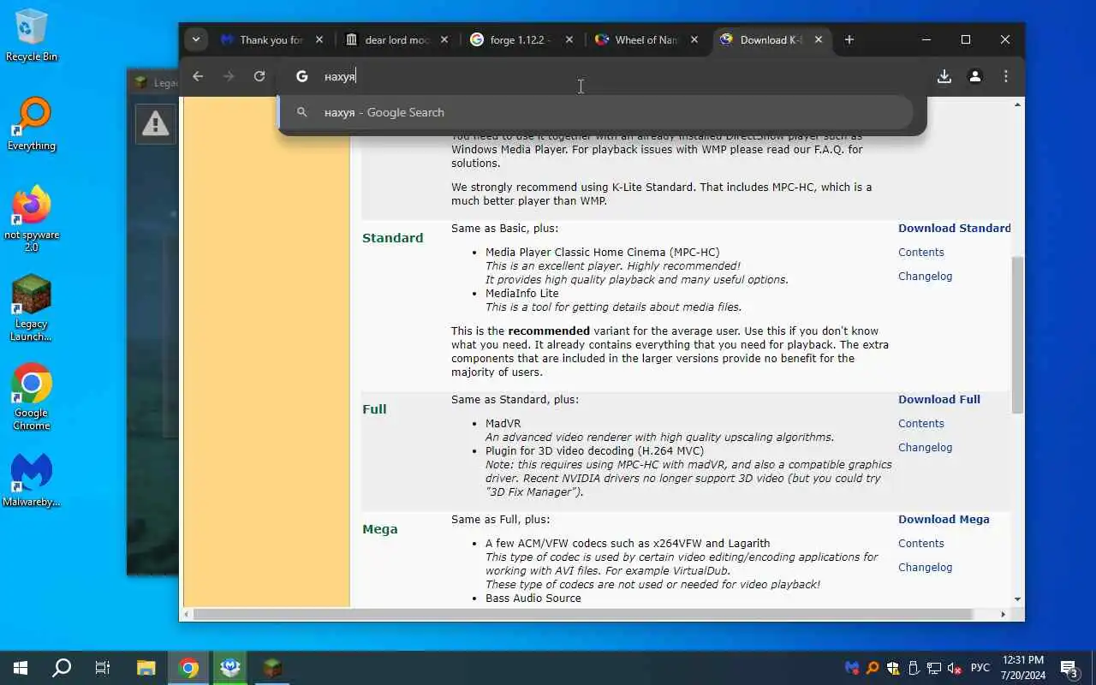Screen dimensions: 1096x685
Task: Reload the current page
Action: pyautogui.click(x=259, y=76)
